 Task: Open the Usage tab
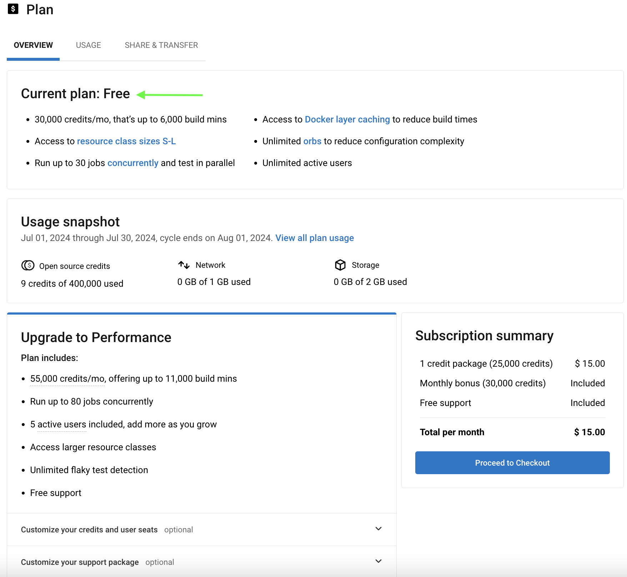[x=89, y=45]
